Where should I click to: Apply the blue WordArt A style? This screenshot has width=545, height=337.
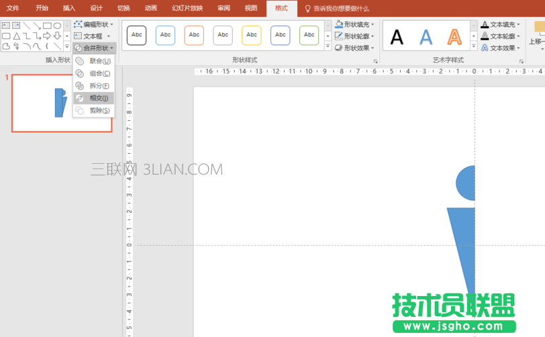[426, 37]
